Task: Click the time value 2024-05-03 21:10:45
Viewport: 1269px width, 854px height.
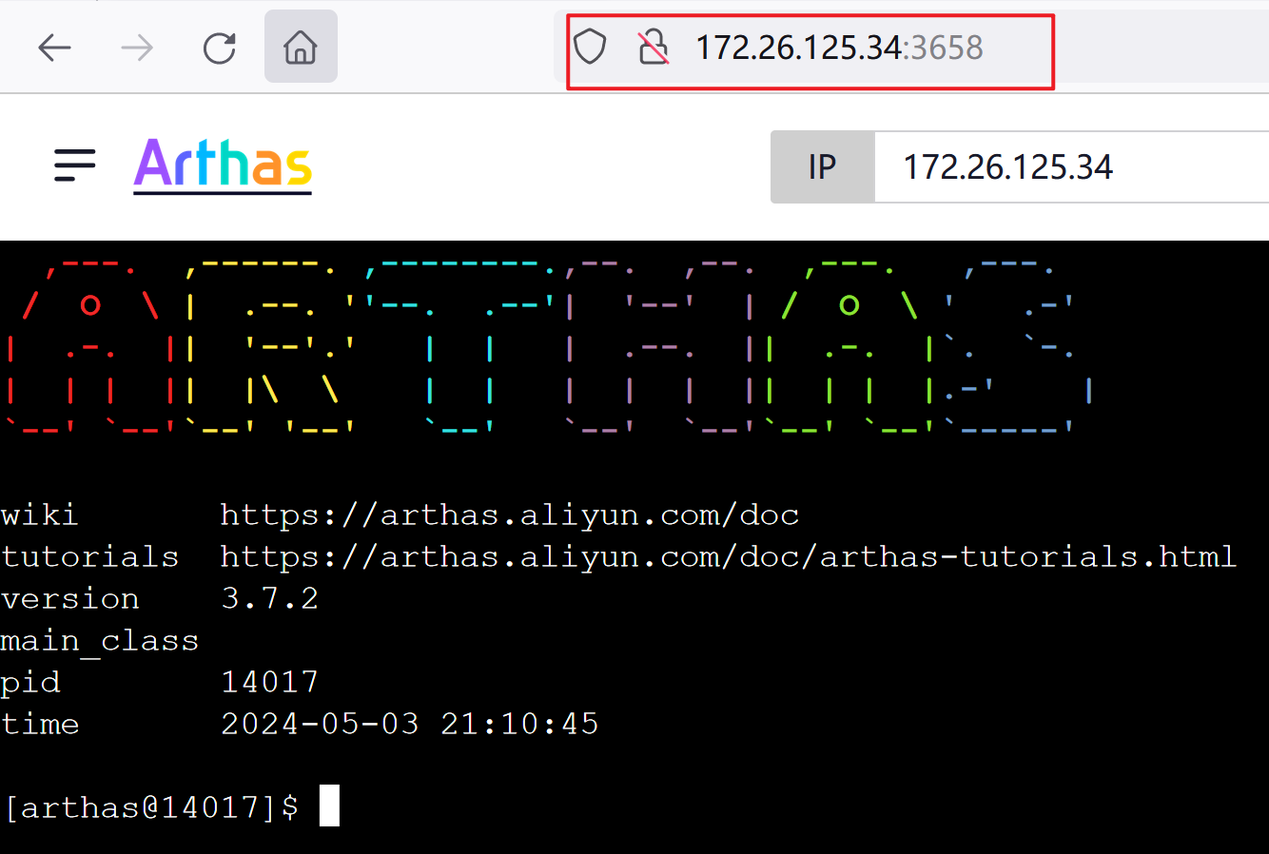Action: tap(410, 724)
